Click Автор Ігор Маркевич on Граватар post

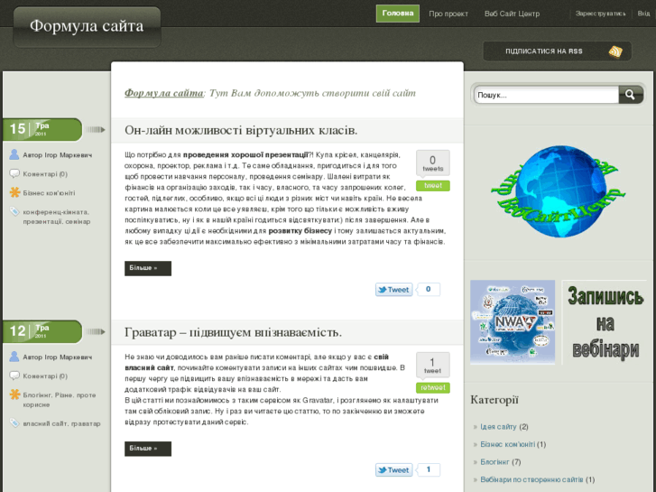pyautogui.click(x=58, y=357)
